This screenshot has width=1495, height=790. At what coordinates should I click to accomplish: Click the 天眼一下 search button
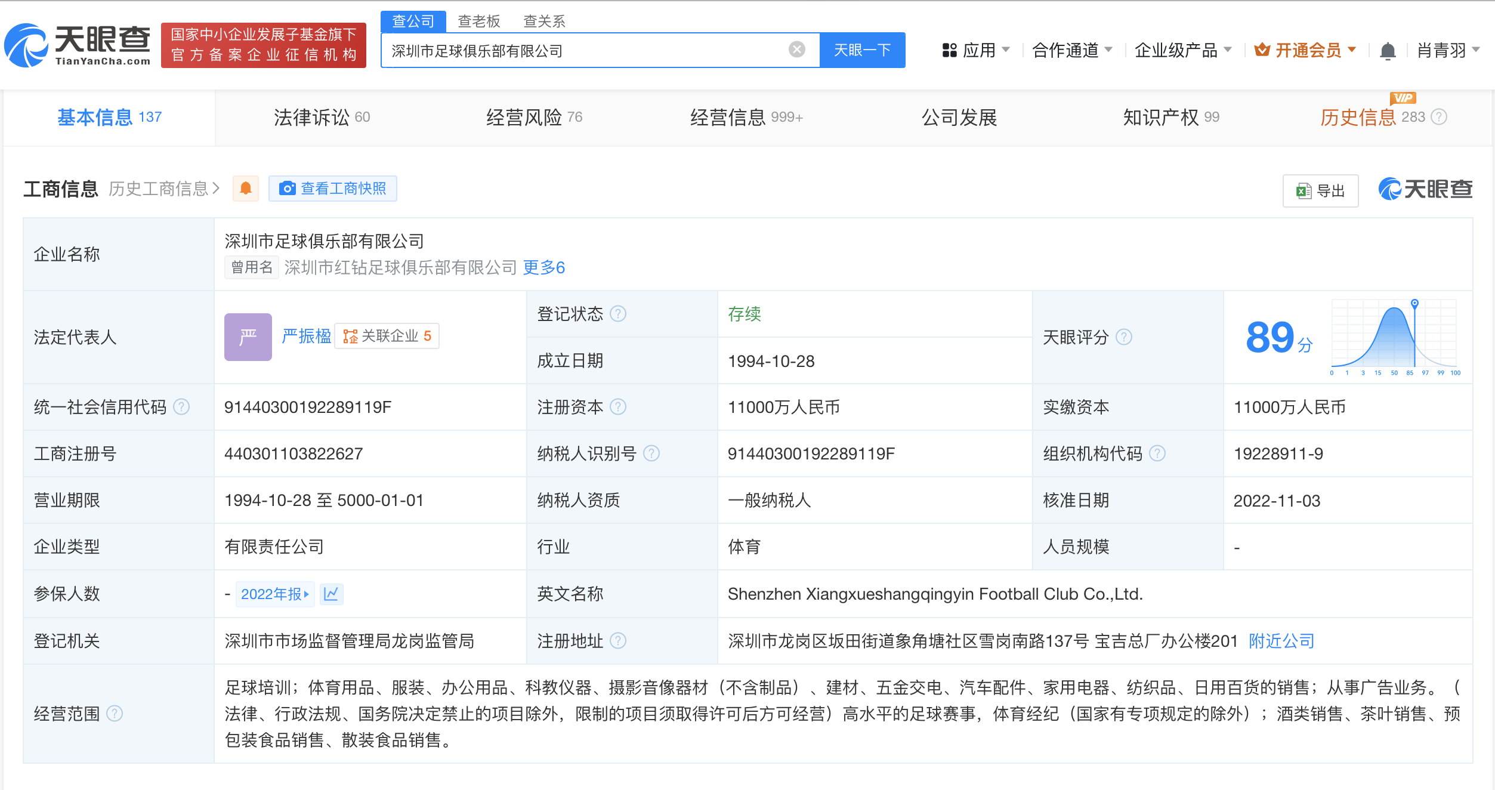coord(862,50)
